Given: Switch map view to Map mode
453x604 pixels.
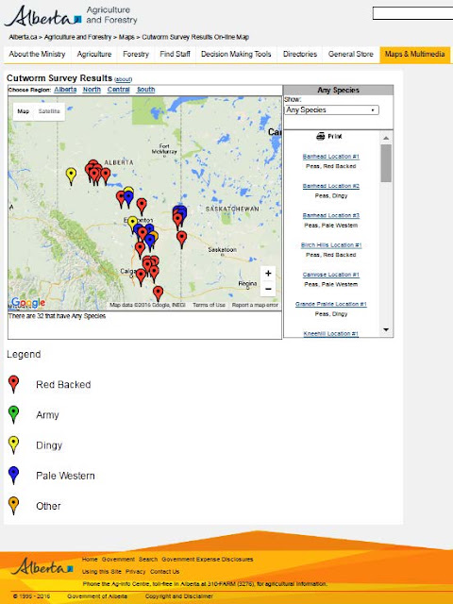Looking at the screenshot, I should point(23,111).
